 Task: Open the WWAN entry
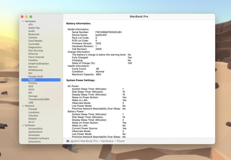[32, 119]
